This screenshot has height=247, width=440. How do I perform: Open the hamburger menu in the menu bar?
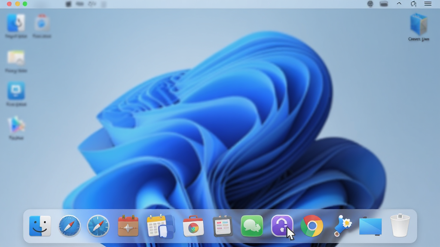[428, 3]
